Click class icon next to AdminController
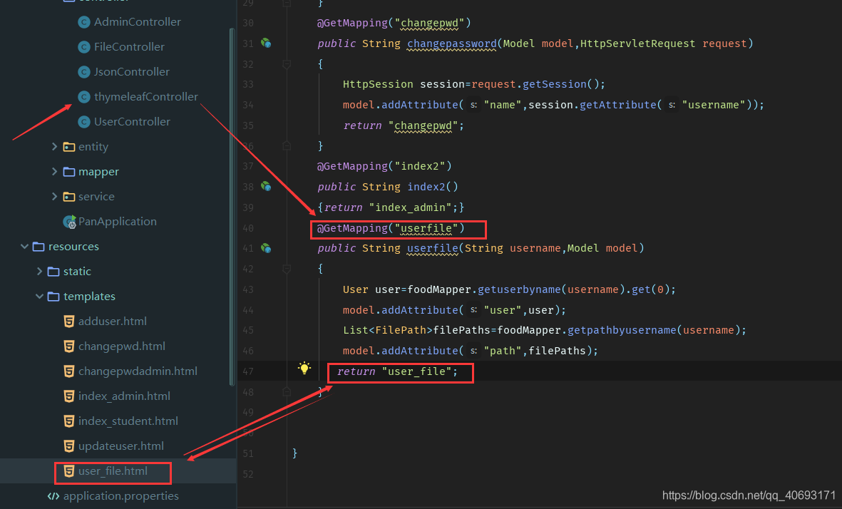 click(83, 22)
